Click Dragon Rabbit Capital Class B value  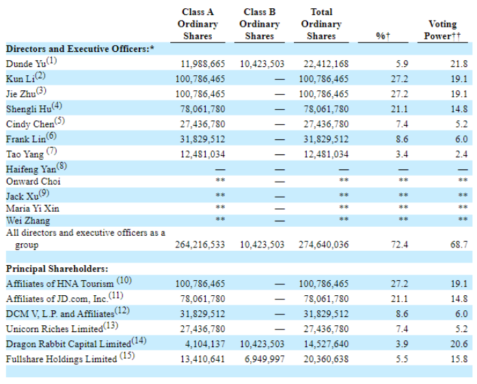pyautogui.click(x=262, y=344)
